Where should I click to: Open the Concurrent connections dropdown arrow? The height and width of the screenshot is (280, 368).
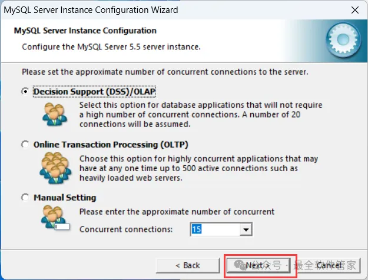pos(246,229)
